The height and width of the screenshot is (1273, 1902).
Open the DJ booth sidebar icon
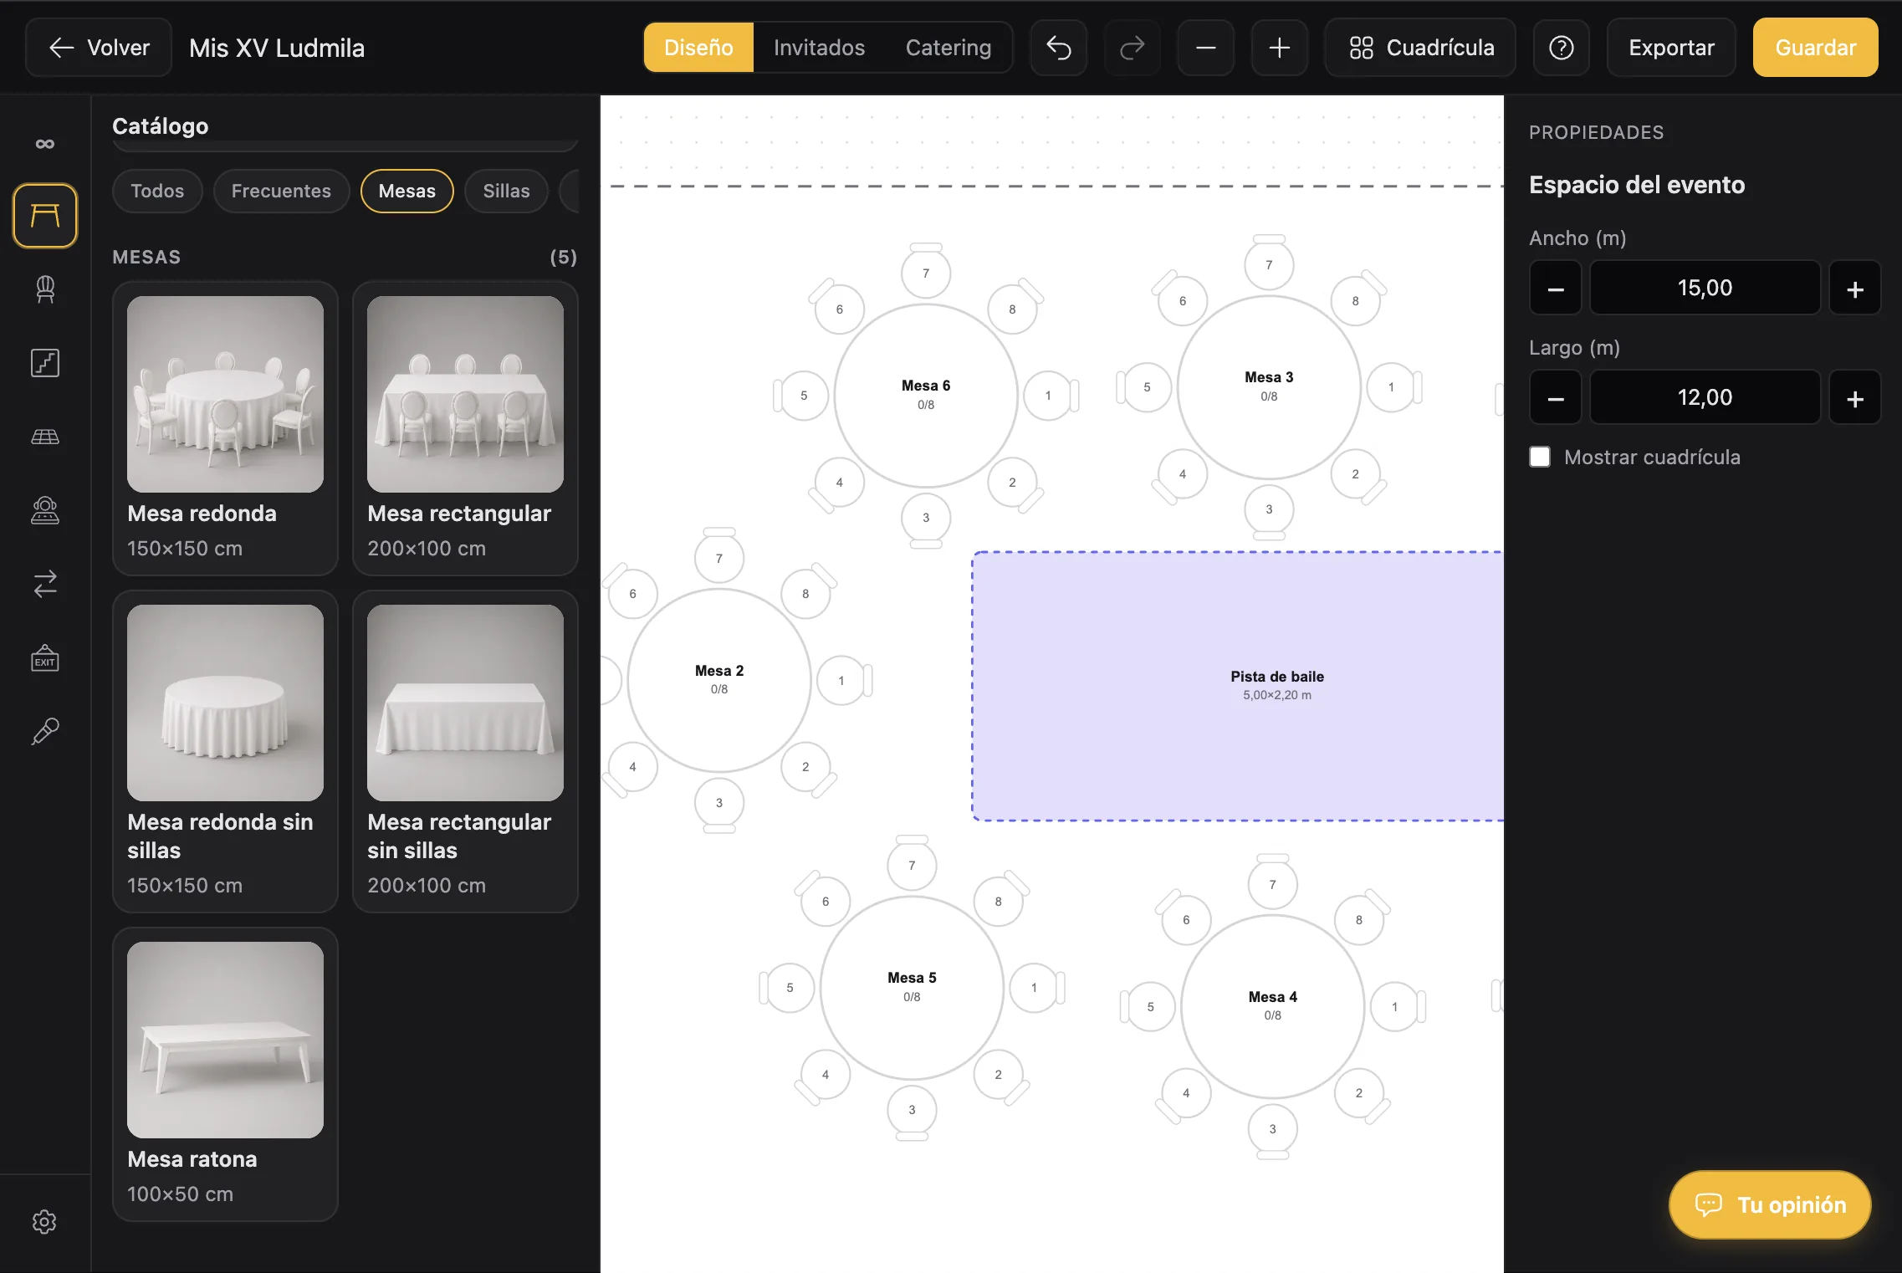point(45,510)
